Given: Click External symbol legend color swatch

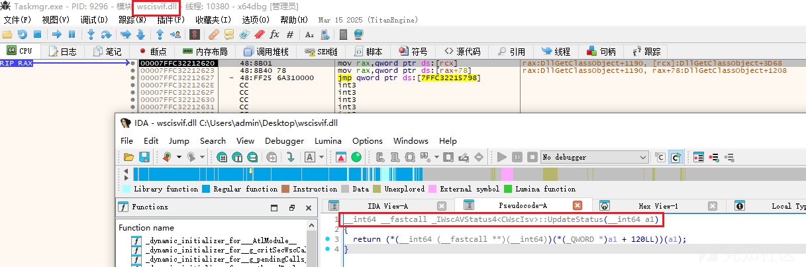Looking at the screenshot, I should point(432,189).
